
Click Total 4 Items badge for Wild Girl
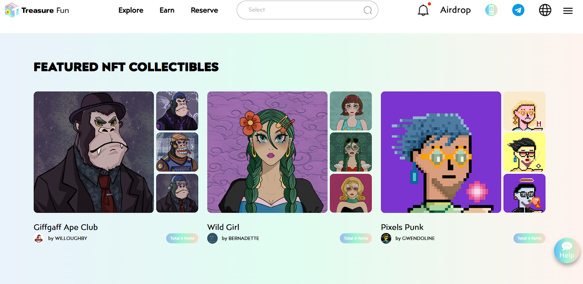tap(356, 238)
